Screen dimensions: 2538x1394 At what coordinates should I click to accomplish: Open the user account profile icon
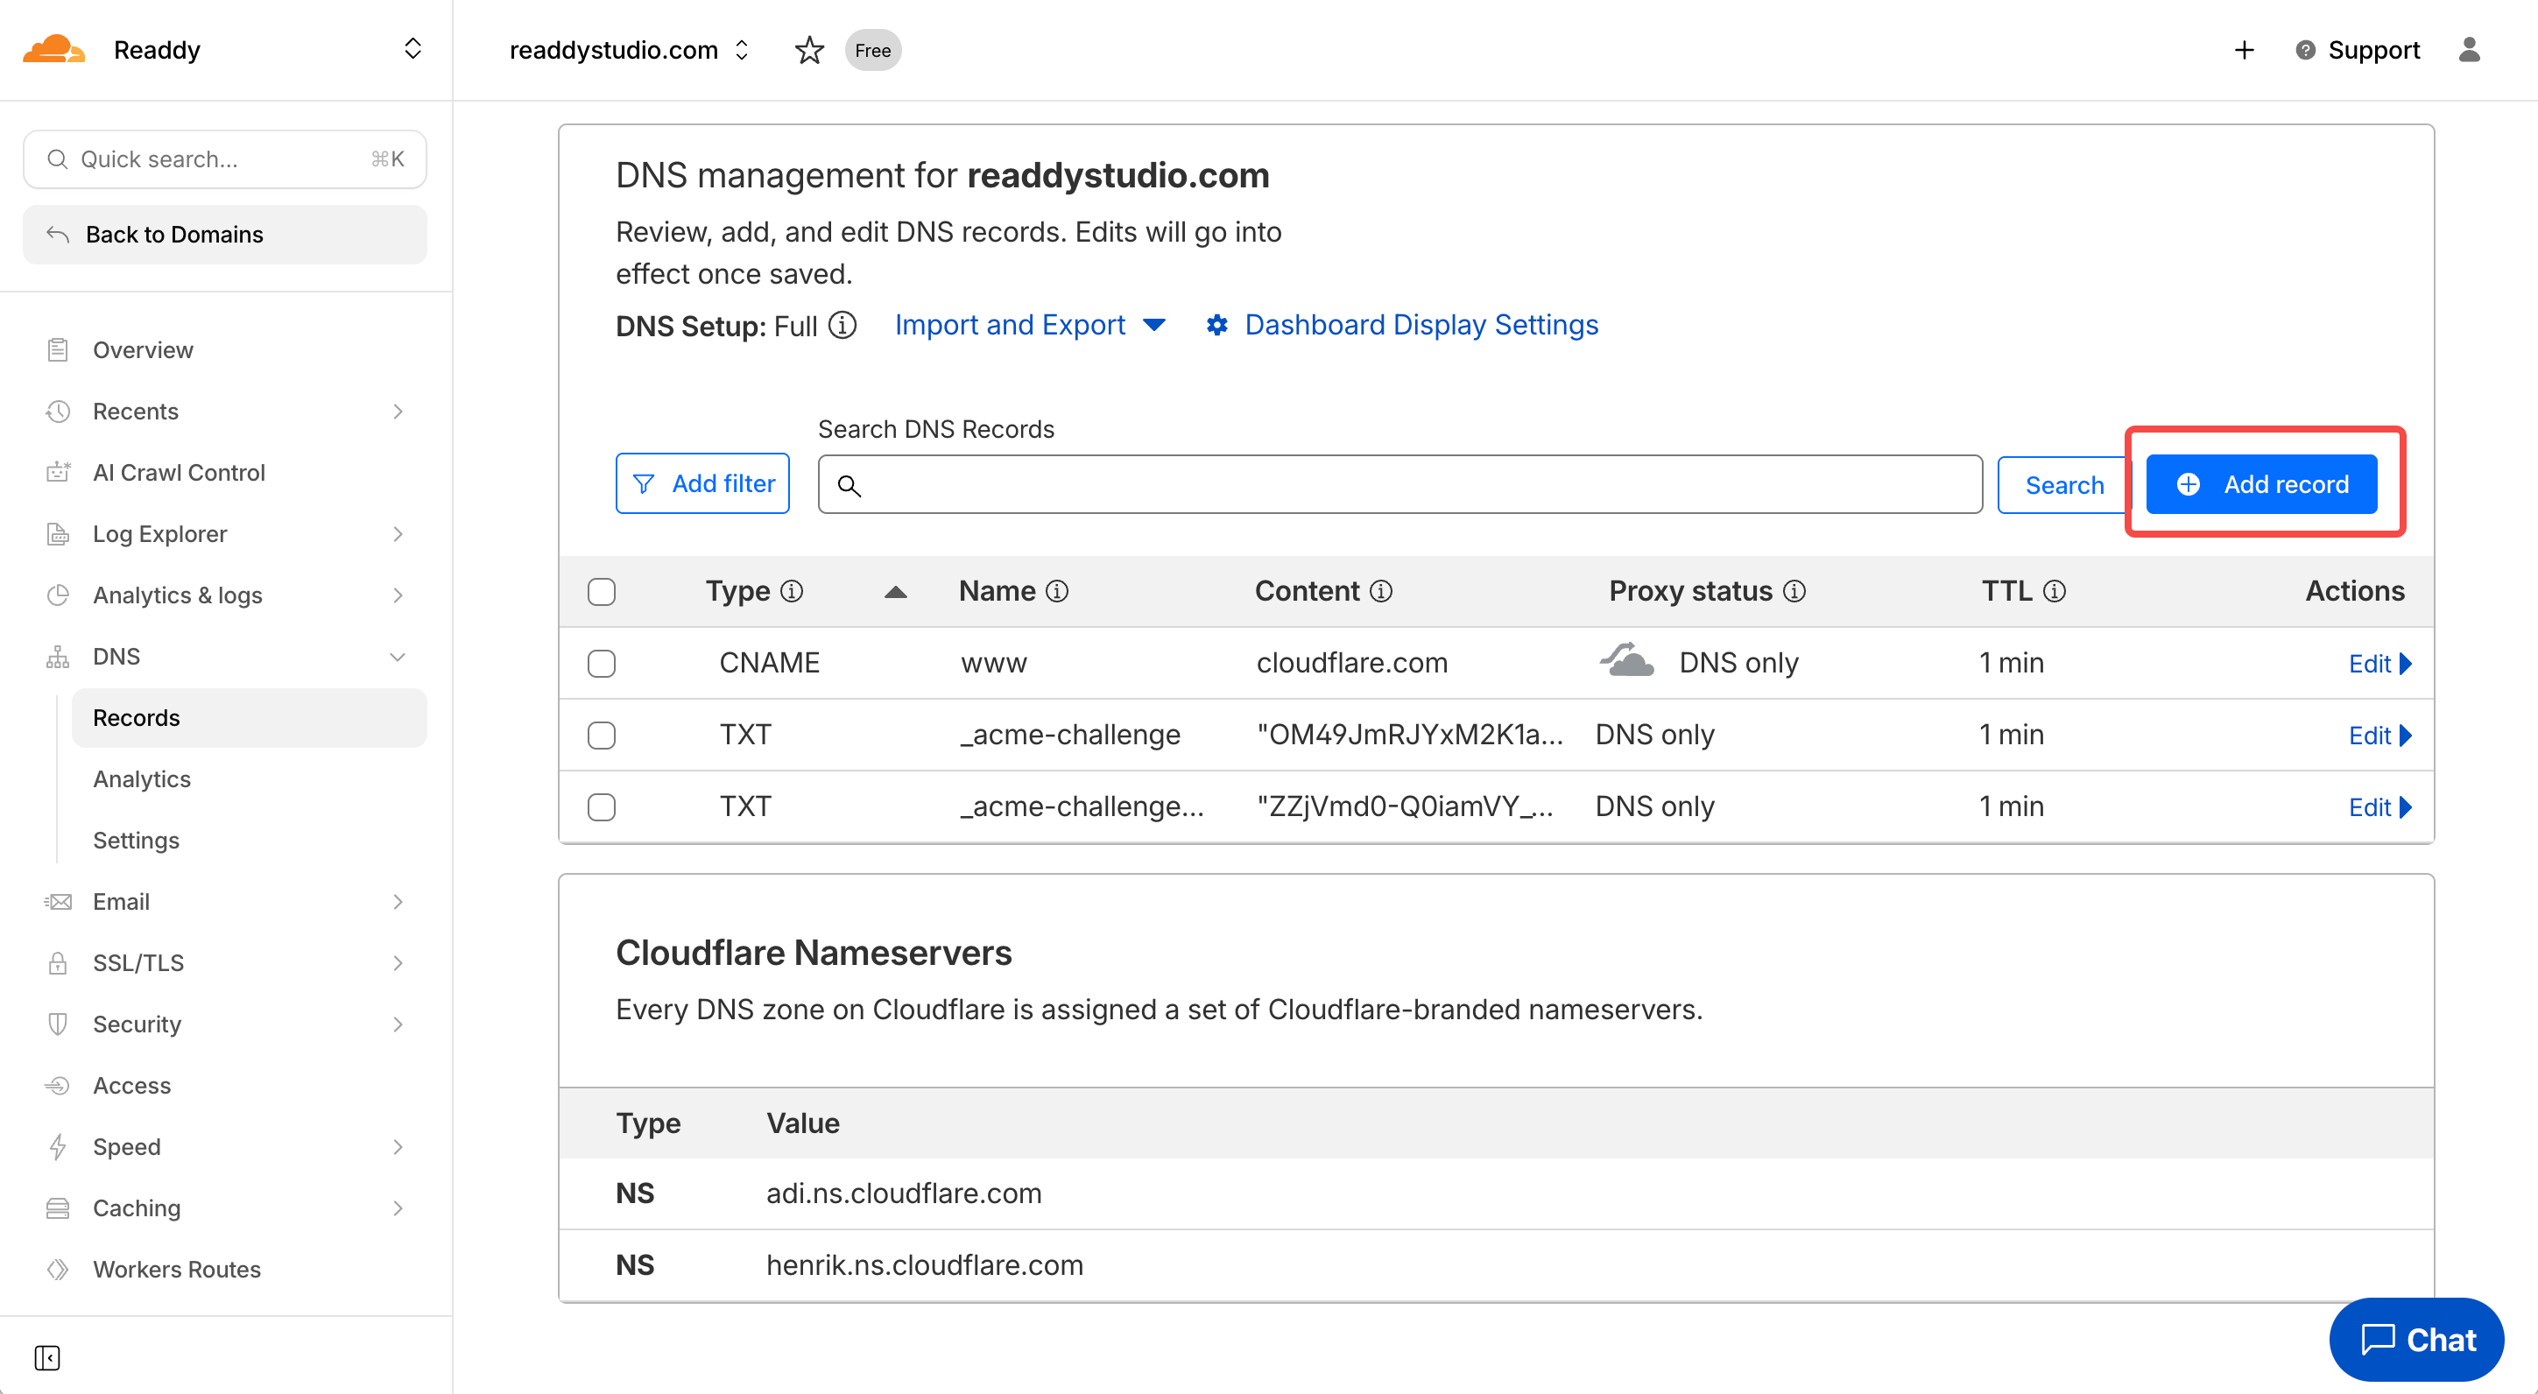coord(2468,50)
